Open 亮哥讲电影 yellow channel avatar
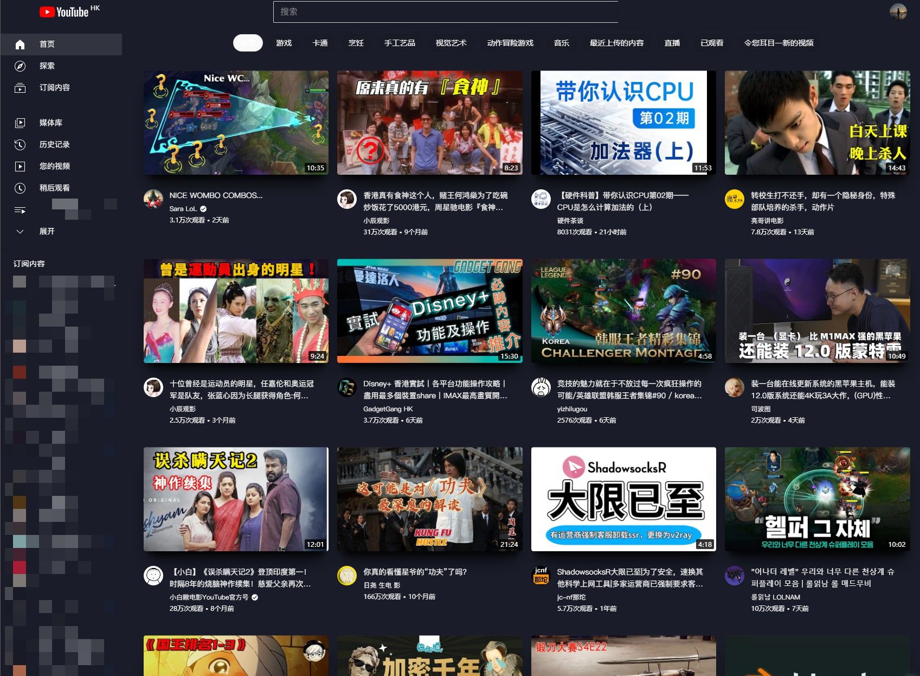 tap(735, 199)
